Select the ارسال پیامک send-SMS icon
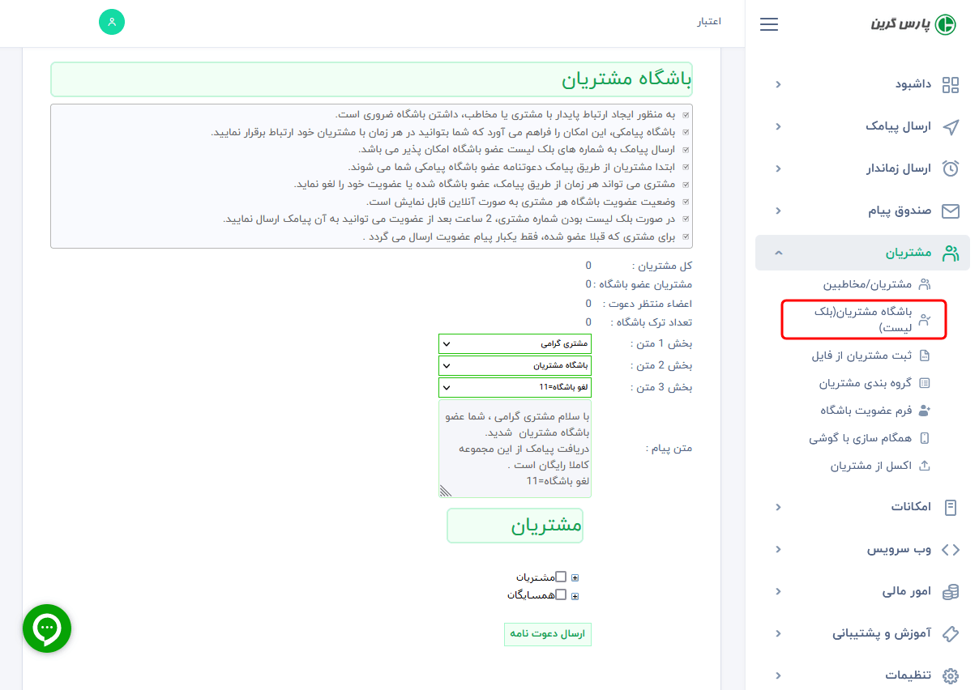This screenshot has height=690, width=979. point(949,126)
